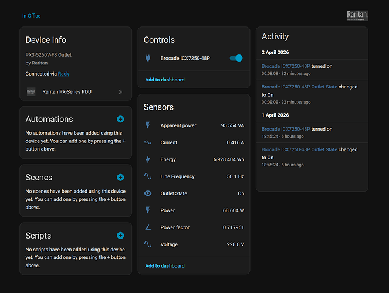Click the Outlet State value On

click(x=241, y=193)
